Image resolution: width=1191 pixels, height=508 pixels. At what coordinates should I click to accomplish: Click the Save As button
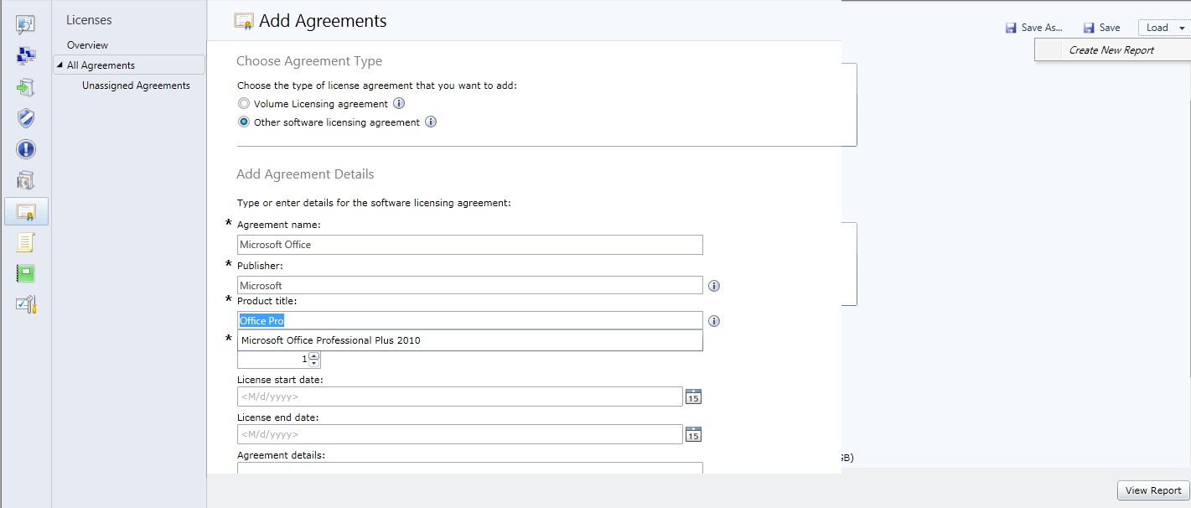coord(1034,28)
